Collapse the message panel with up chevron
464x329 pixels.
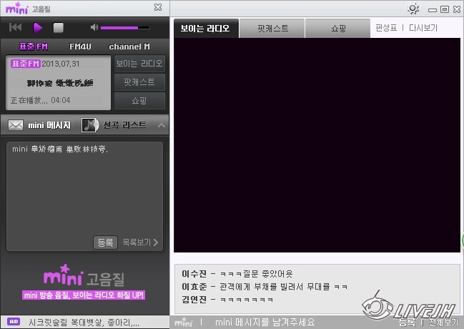162,126
